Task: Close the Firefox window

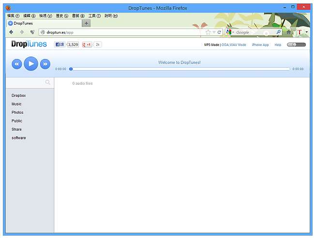Action: pos(303,7)
